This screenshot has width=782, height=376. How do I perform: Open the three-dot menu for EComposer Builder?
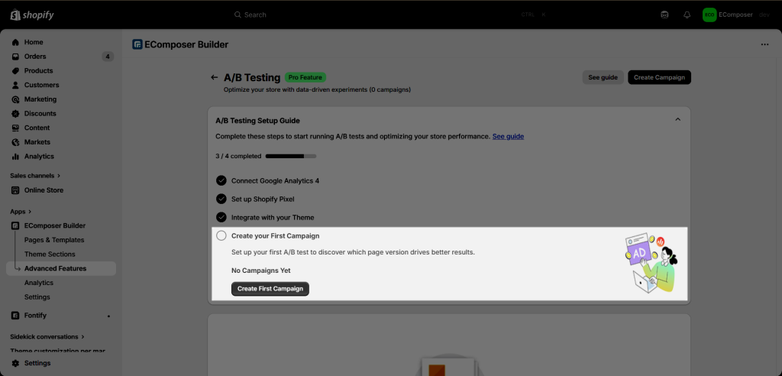(x=764, y=44)
